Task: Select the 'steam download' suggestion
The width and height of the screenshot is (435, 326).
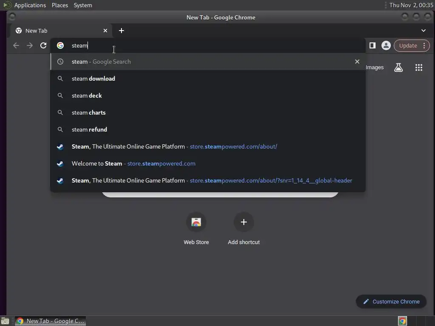Action: click(208, 79)
